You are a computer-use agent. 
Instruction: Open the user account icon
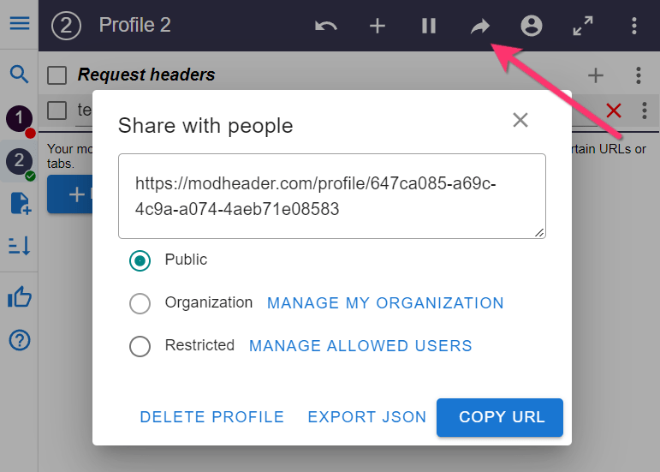coord(532,26)
